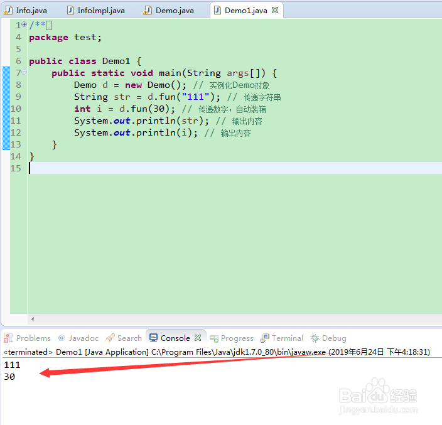Click the terminated Demo1 launch description
This screenshot has height=425, width=442.
[217, 352]
